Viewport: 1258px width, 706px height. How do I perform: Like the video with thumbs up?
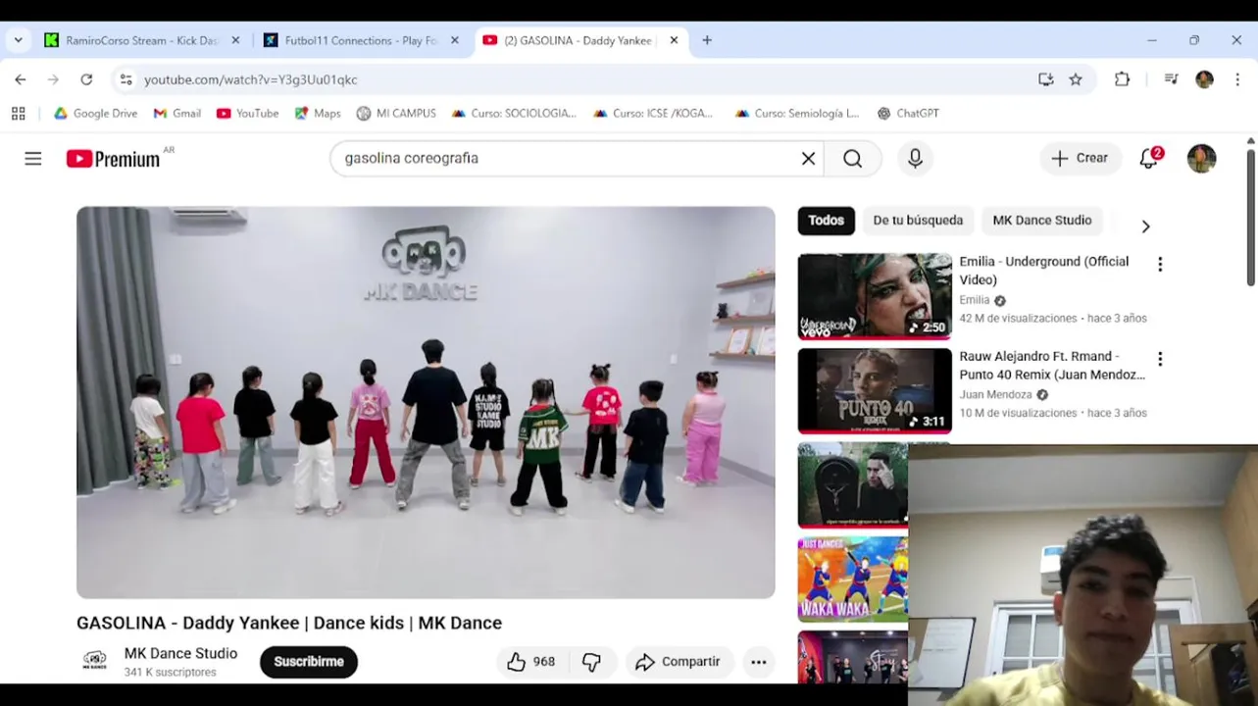530,662
